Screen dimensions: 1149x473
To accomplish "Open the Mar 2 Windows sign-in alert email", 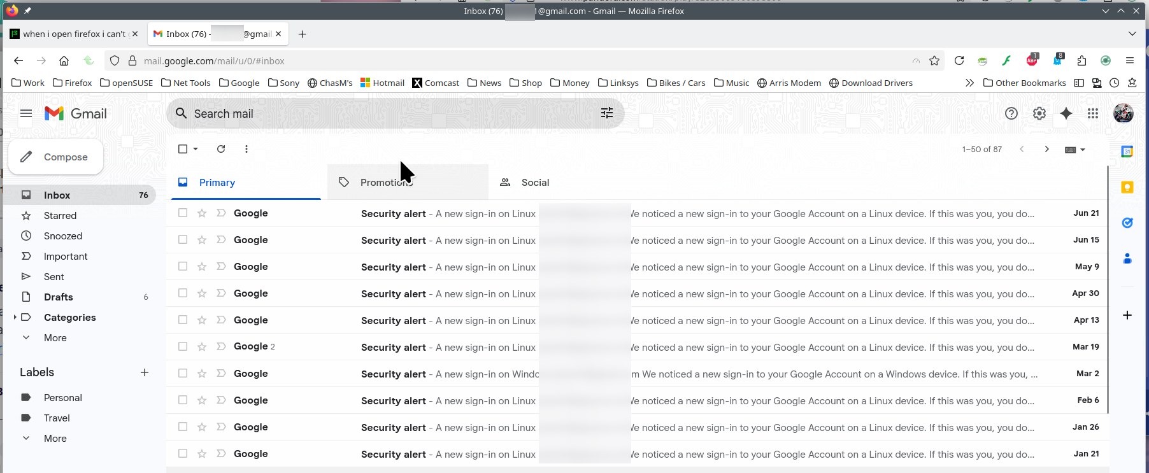I will pyautogui.click(x=637, y=374).
